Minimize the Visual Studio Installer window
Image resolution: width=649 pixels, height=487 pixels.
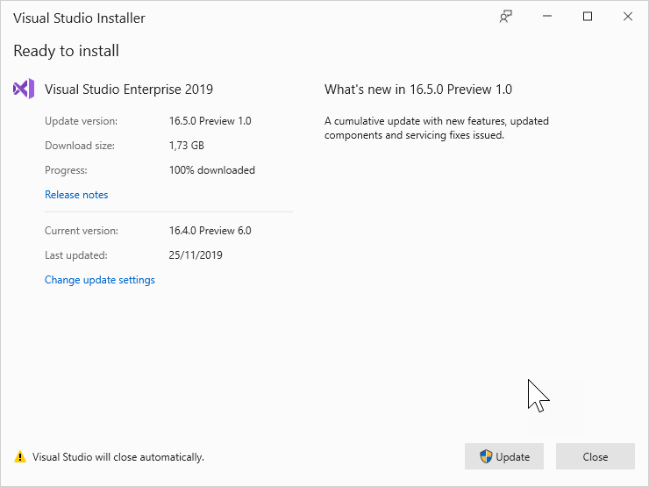point(547,17)
